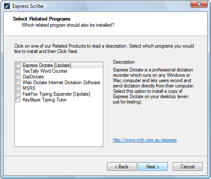
Task: Select KeyBlaze Typing Tutor entry text
Action: click(x=44, y=100)
